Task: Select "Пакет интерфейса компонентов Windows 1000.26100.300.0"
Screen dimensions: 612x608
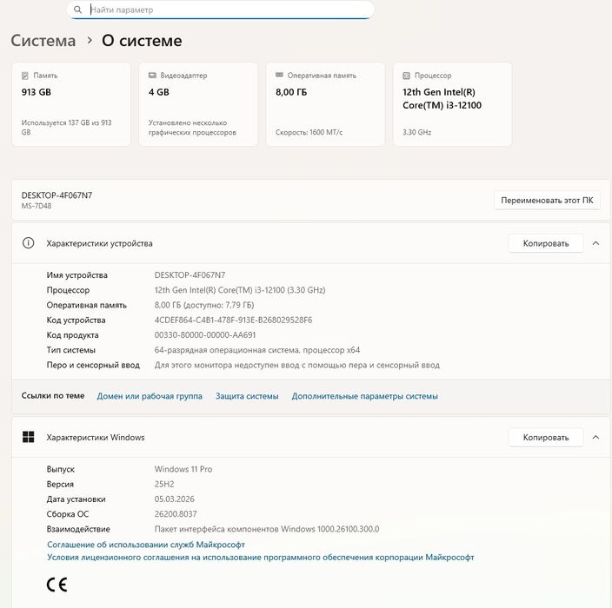Action: tap(267, 529)
